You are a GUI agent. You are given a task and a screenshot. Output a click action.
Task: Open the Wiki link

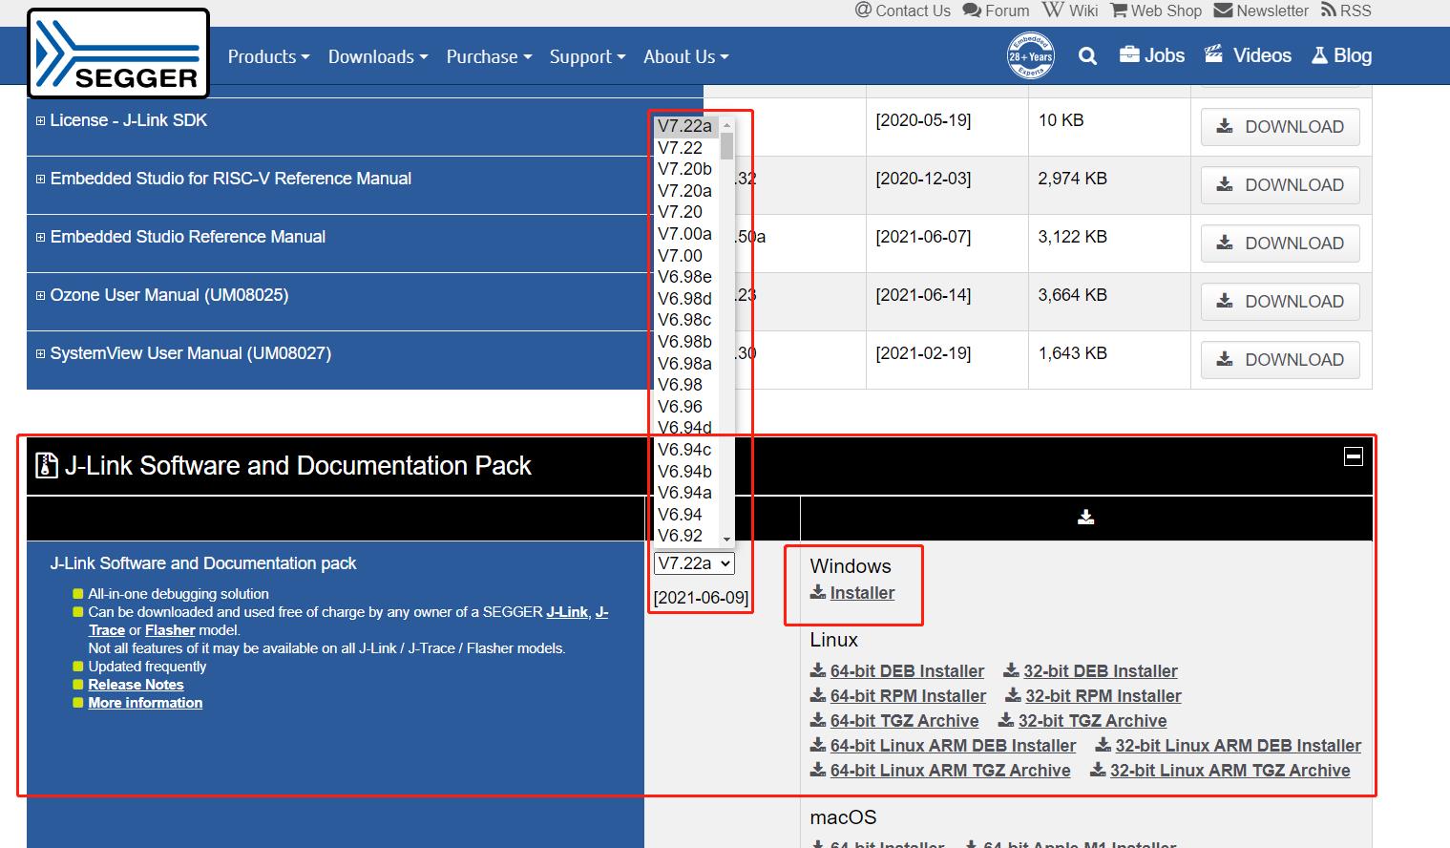pyautogui.click(x=1070, y=11)
